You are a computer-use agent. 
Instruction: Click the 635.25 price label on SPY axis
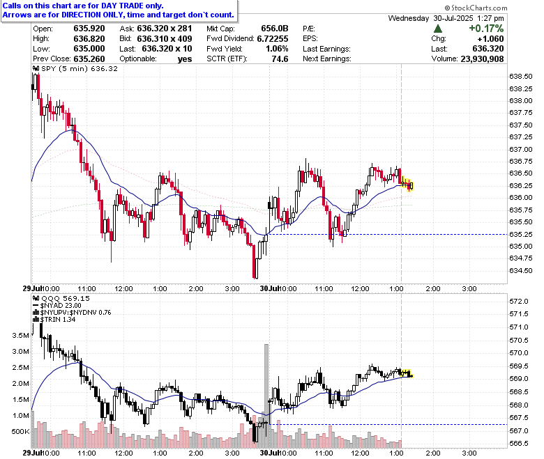520,235
